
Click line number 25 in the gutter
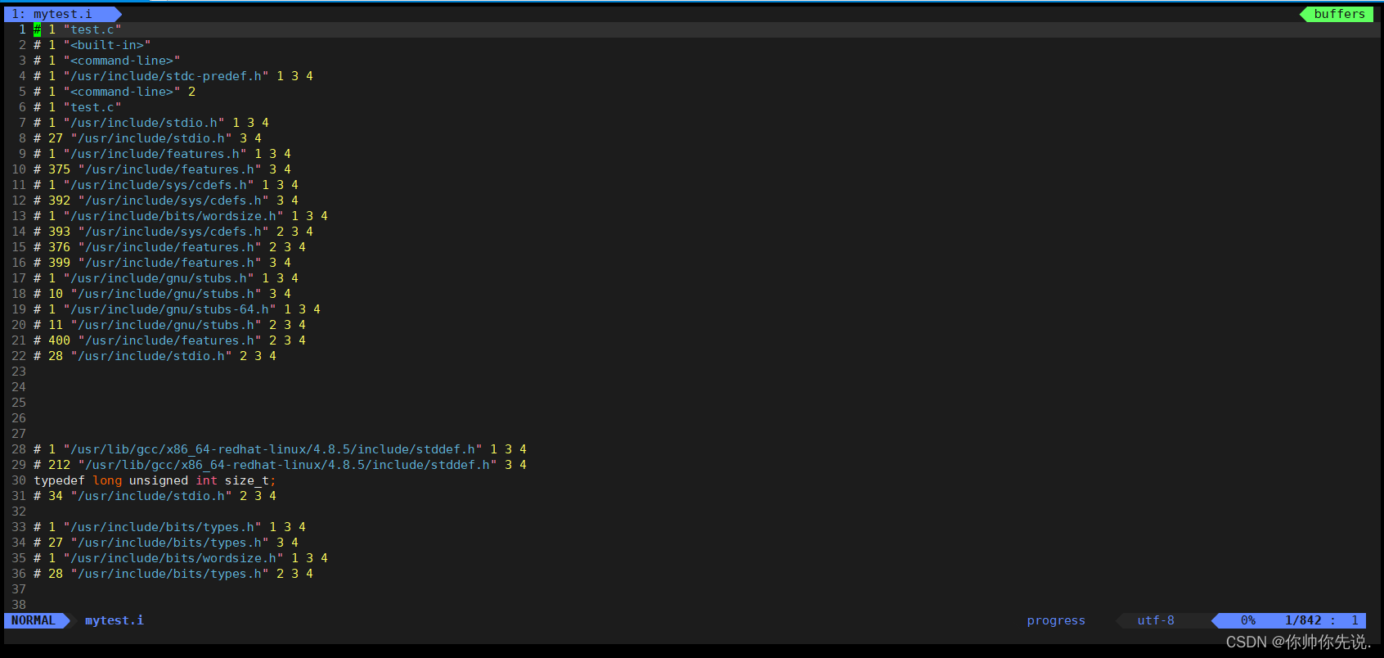coord(19,403)
